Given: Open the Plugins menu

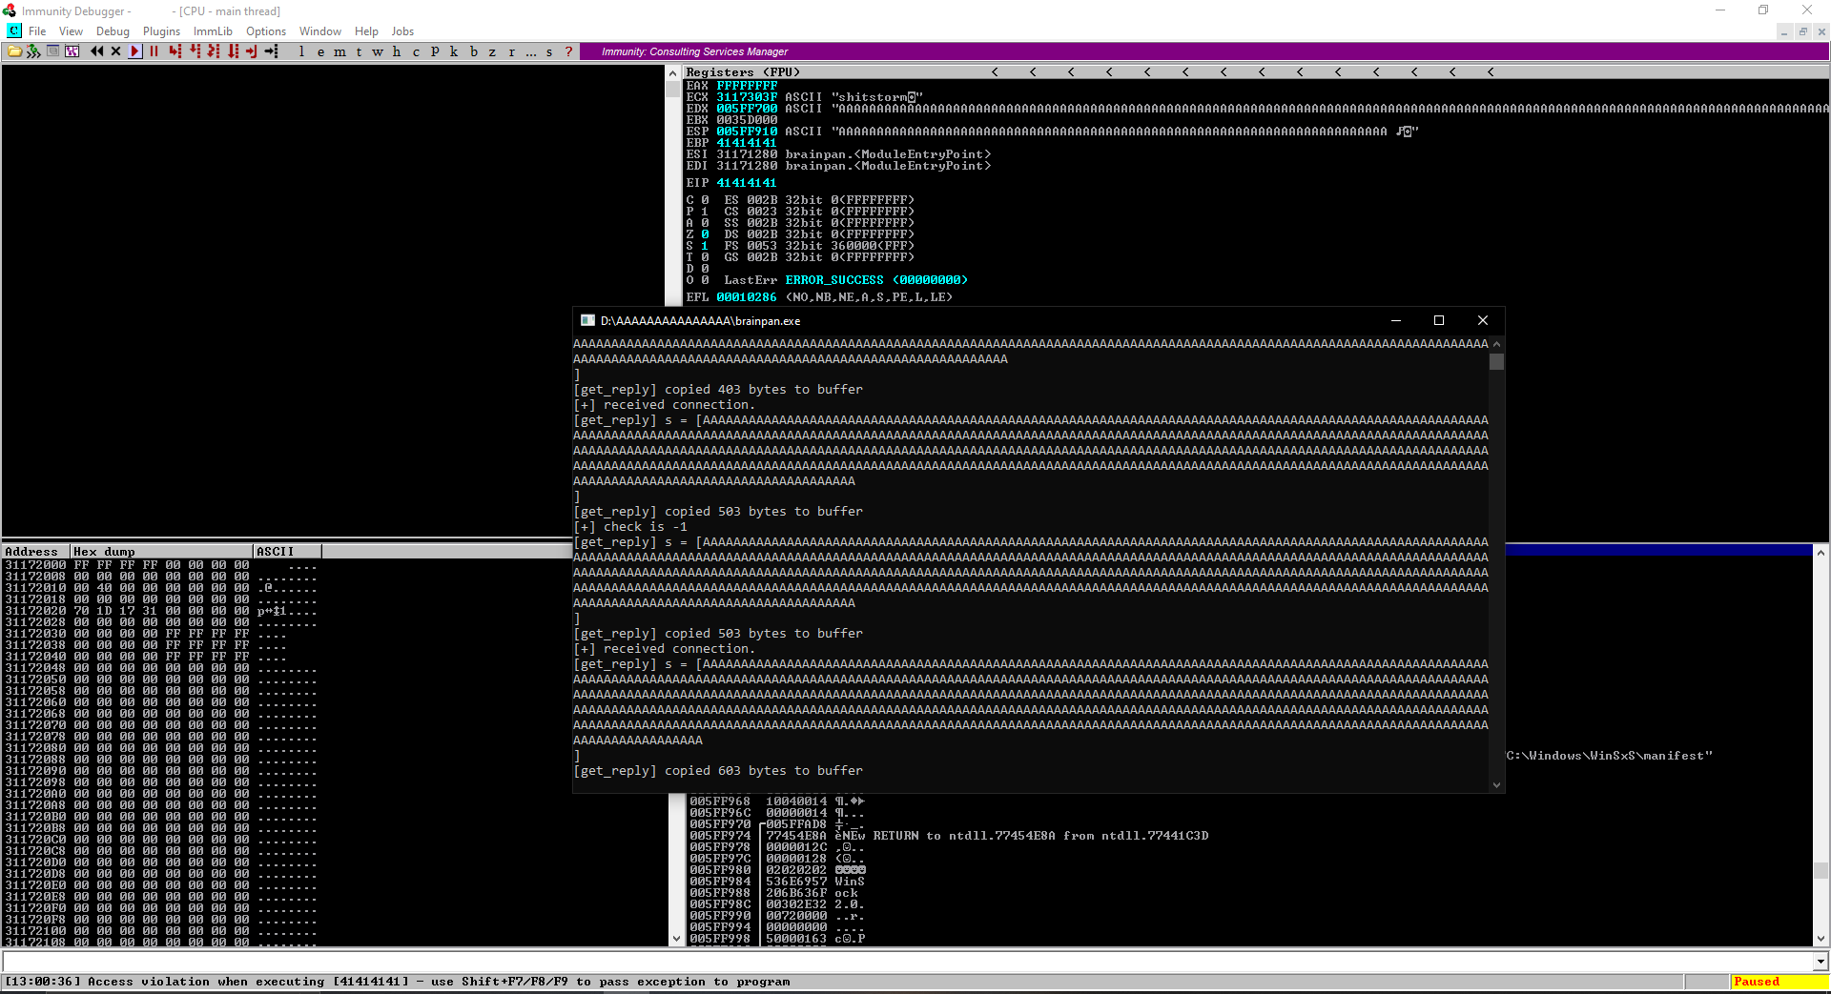Looking at the screenshot, I should pyautogui.click(x=160, y=30).
